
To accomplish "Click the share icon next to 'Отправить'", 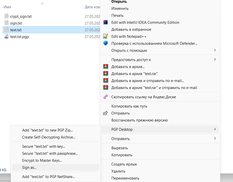I will point(105,113).
